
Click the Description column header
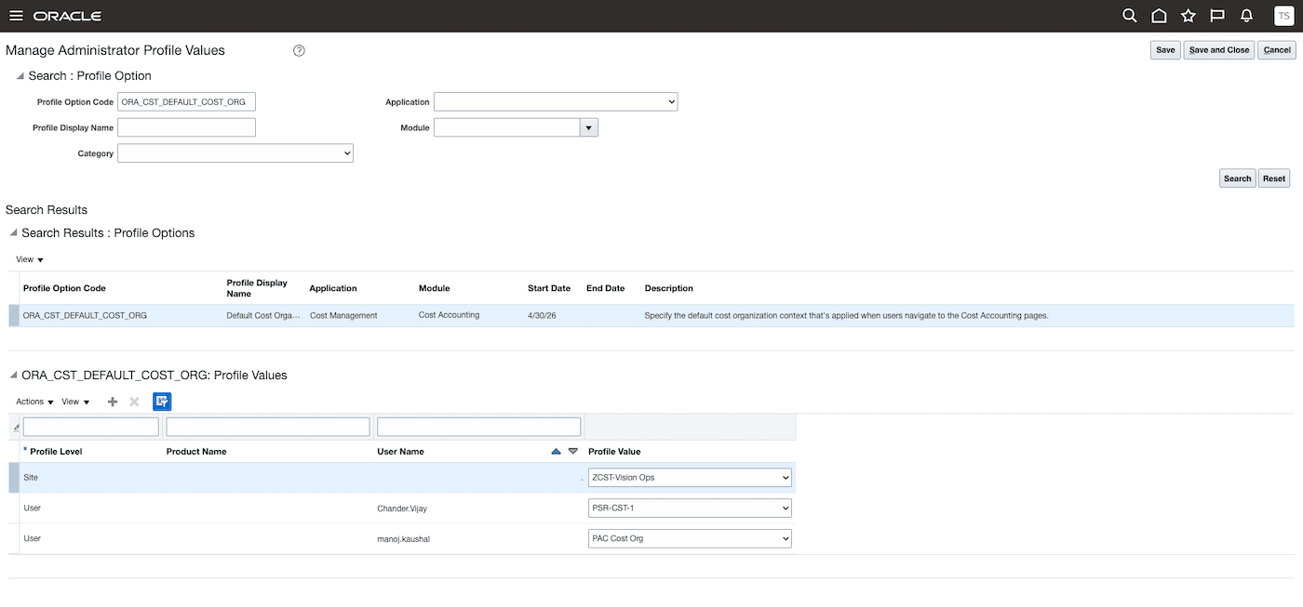coord(668,288)
